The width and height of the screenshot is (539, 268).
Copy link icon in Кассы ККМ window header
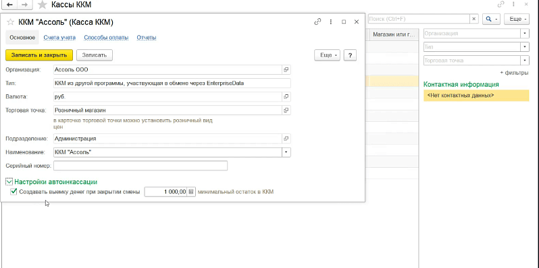[500, 5]
